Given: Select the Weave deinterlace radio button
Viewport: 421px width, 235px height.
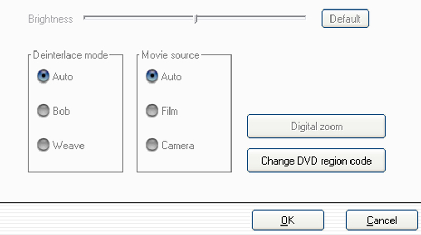Looking at the screenshot, I should point(43,145).
